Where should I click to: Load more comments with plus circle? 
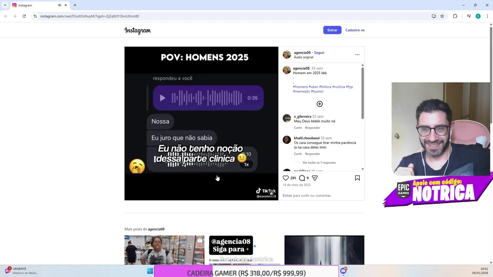[x=320, y=104]
